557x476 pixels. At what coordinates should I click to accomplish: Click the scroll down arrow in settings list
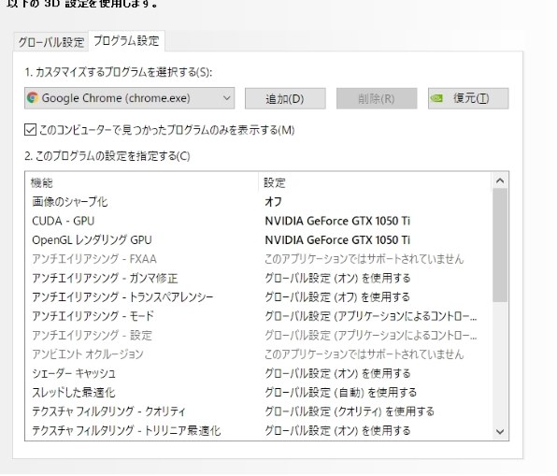click(x=500, y=431)
